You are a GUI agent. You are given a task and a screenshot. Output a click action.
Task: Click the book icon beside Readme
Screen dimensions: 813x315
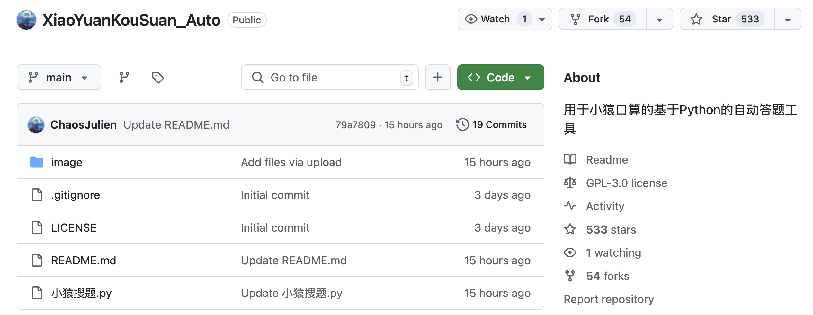pyautogui.click(x=570, y=159)
